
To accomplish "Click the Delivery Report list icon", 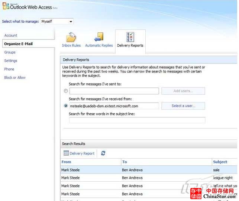I will 66,153.
